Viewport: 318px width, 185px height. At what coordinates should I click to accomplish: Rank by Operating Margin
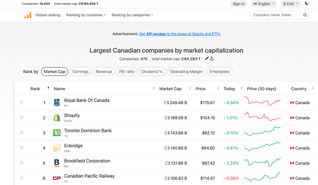(x=186, y=72)
